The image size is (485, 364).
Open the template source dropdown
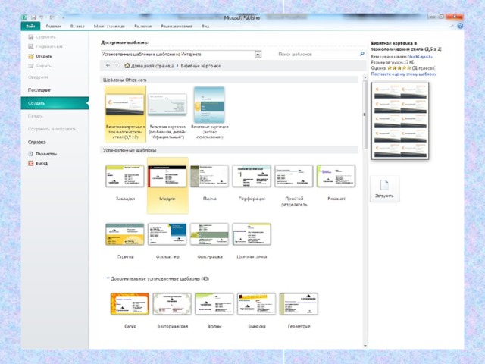point(258,55)
